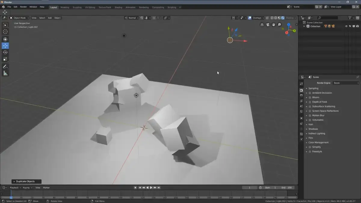Select the Select Box tool
This screenshot has width=361, height=203.
point(5,25)
